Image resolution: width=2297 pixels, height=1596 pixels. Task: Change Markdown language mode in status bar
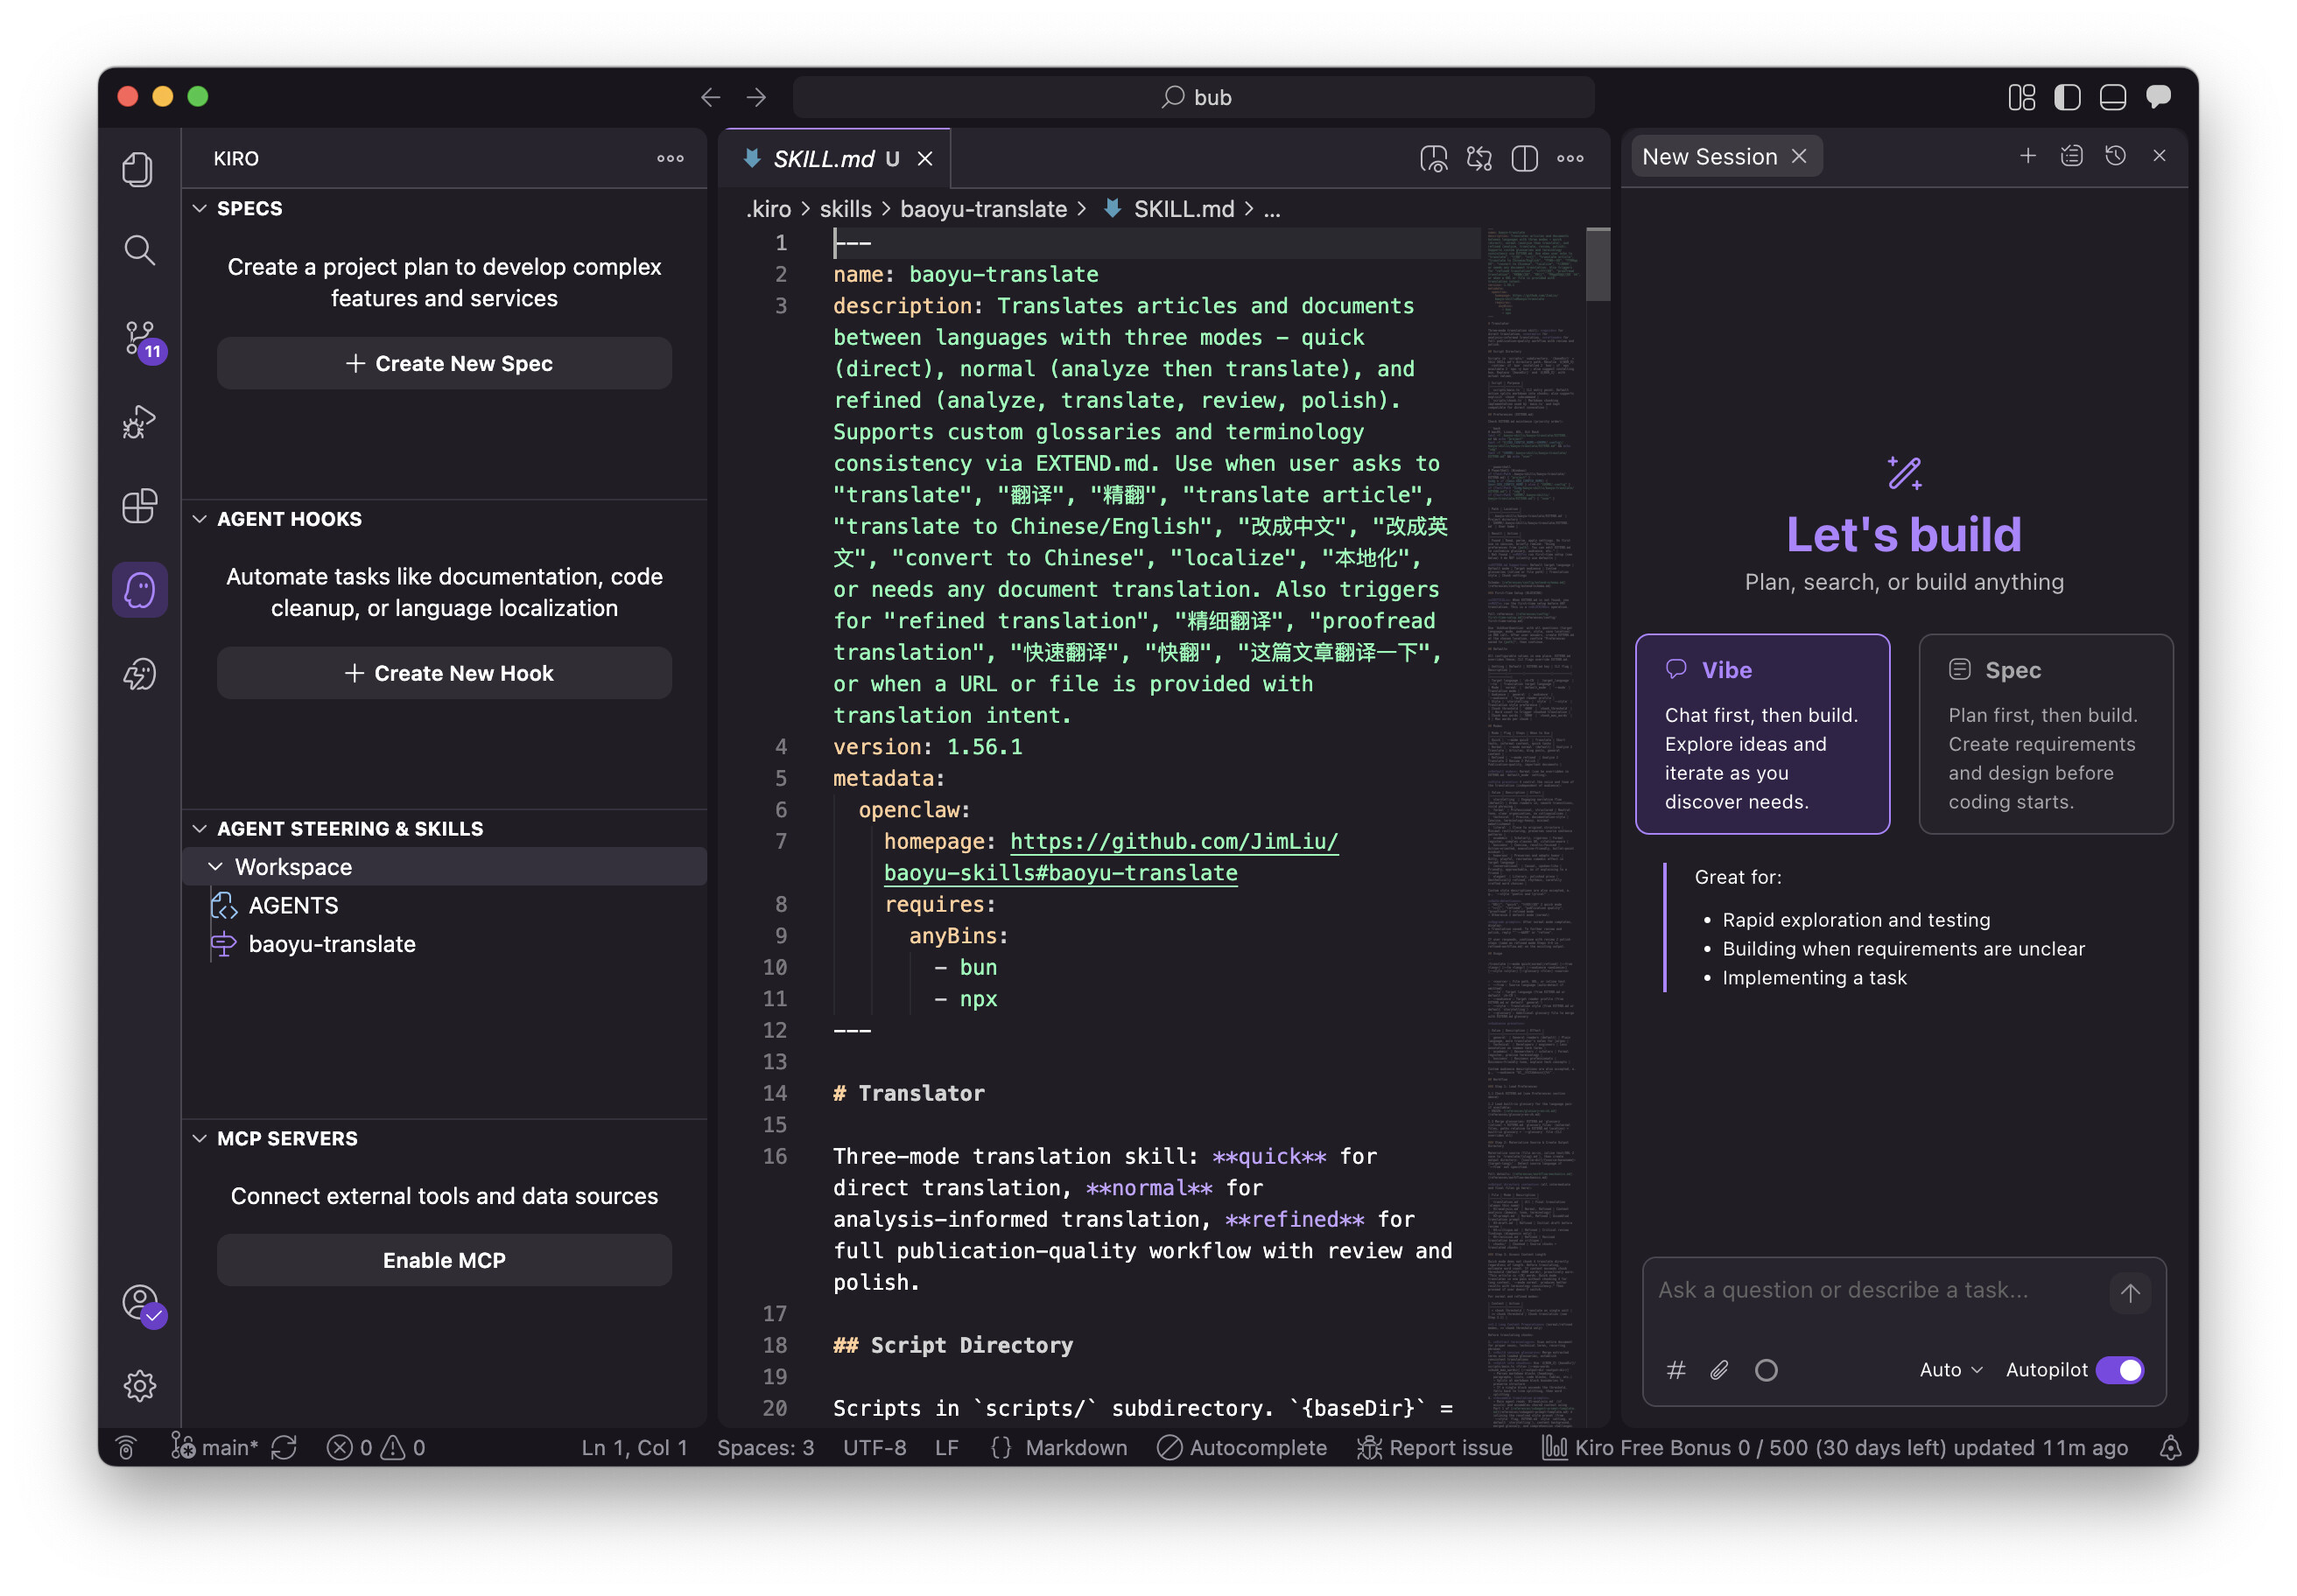[1076, 1447]
